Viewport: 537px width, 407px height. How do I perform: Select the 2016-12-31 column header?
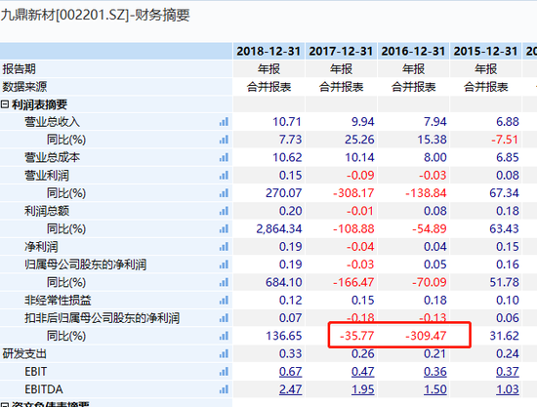413,52
